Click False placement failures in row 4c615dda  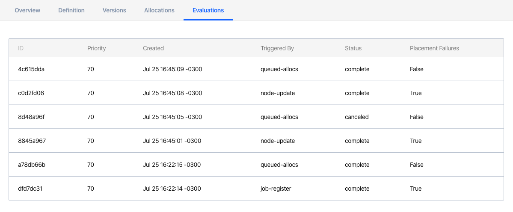(x=416, y=69)
